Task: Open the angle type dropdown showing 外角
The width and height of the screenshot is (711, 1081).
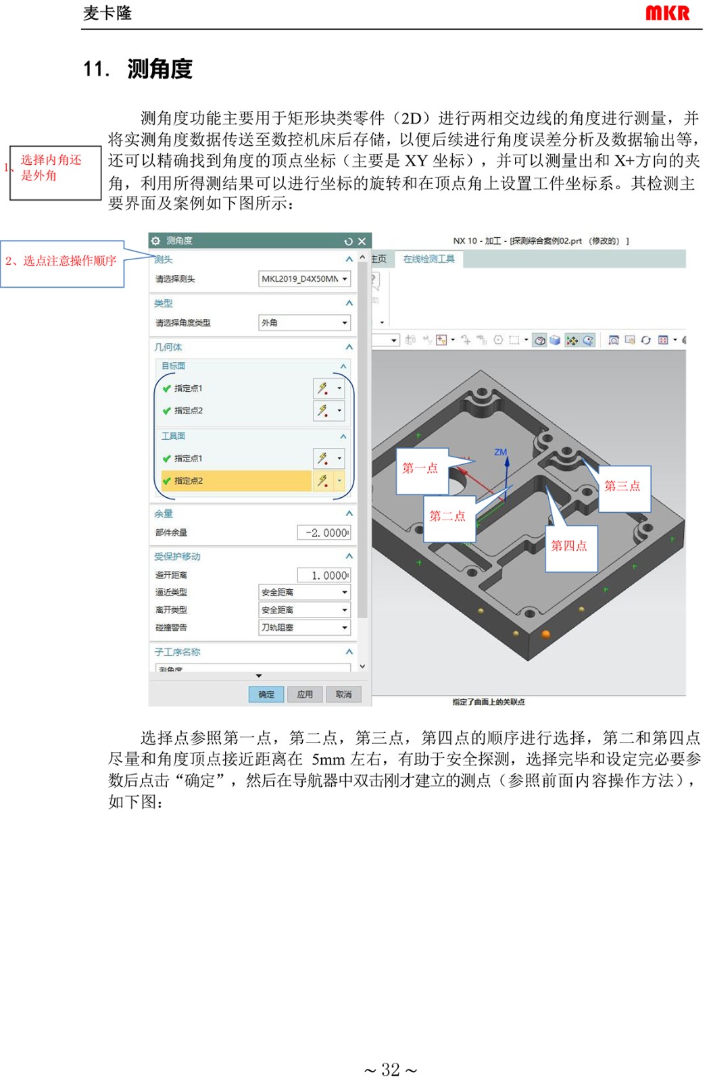Action: [304, 323]
